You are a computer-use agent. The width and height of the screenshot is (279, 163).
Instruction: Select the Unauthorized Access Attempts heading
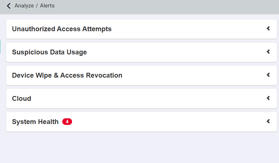[62, 29]
